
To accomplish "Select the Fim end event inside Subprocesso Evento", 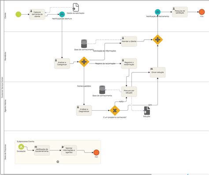I will 96,153.
